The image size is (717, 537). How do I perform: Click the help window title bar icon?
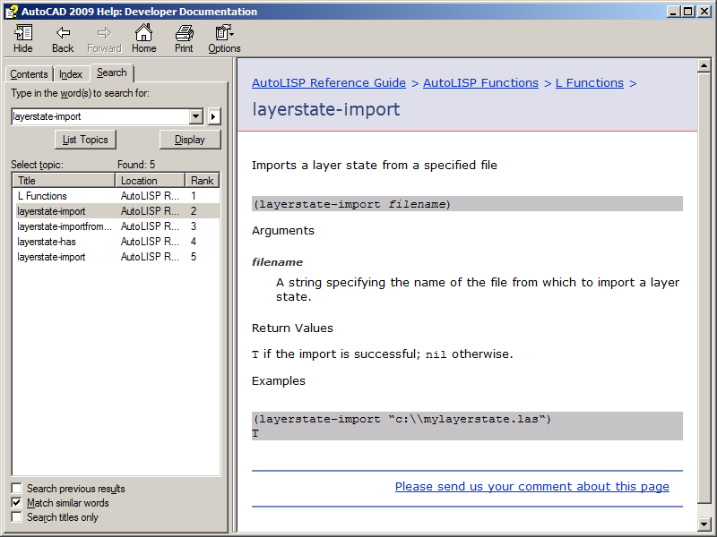[12, 12]
